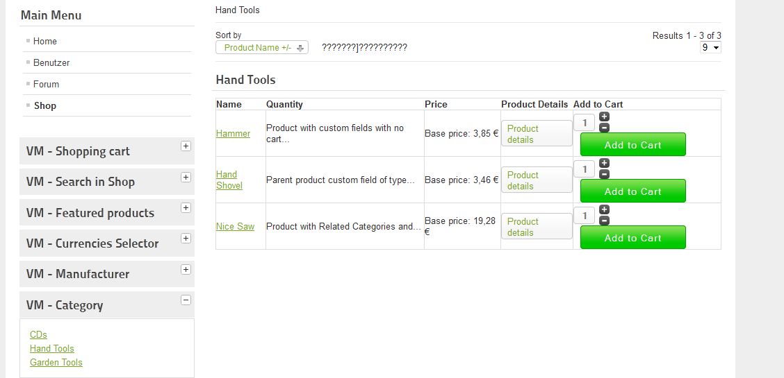Expand the VM - Shopping cart module
The height and width of the screenshot is (378, 784).
(x=186, y=146)
